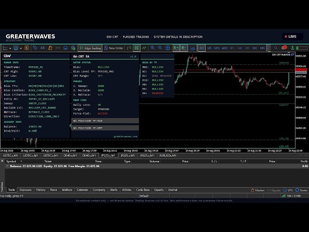Expand the New Chart dropdown arrow
Viewport: 309px width, 232px height.
pos(10,48)
